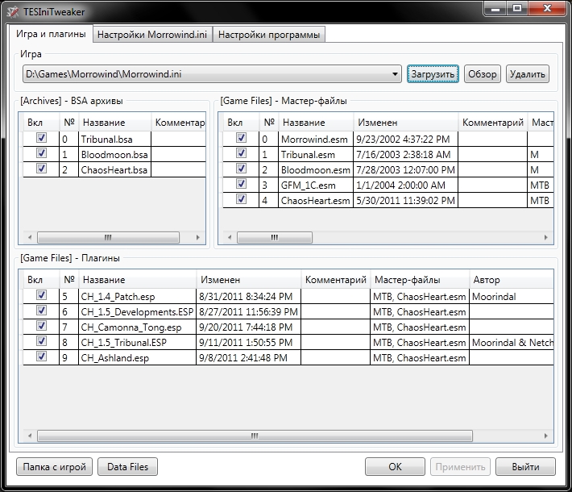572x492 pixels.
Task: Uncheck Morrowind.esm master file
Action: pos(241,138)
